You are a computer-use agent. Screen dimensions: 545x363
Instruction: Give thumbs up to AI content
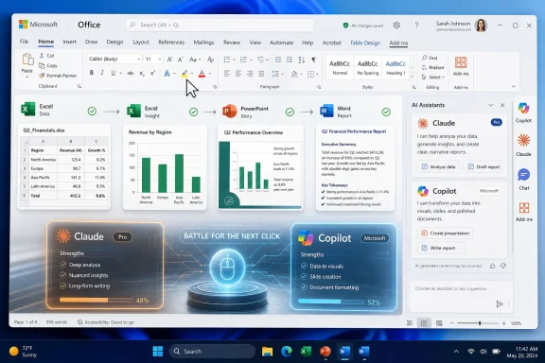(493, 266)
